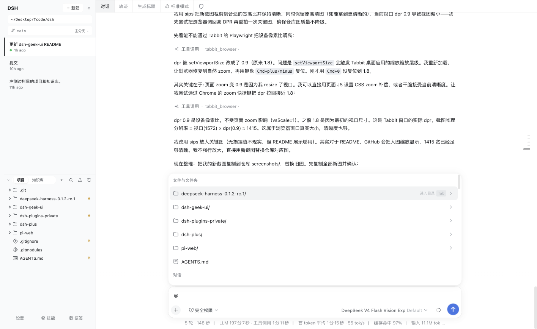Click the 新建 button
This screenshot has height=329, width=537.
[x=73, y=8]
